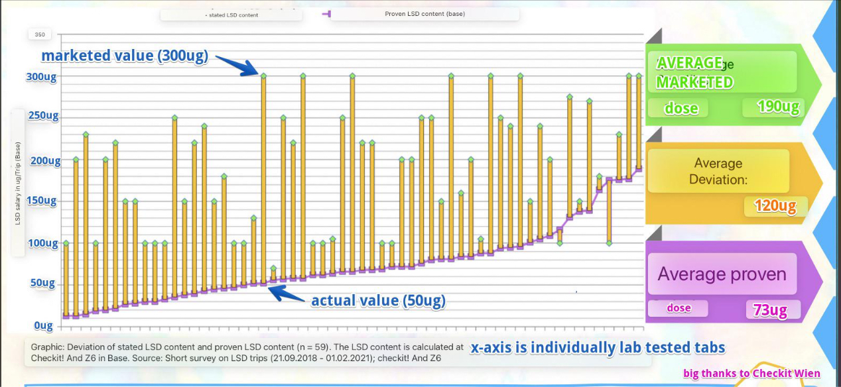The height and width of the screenshot is (387, 841).
Task: Click the 73ug value badge
Action: coord(769,309)
